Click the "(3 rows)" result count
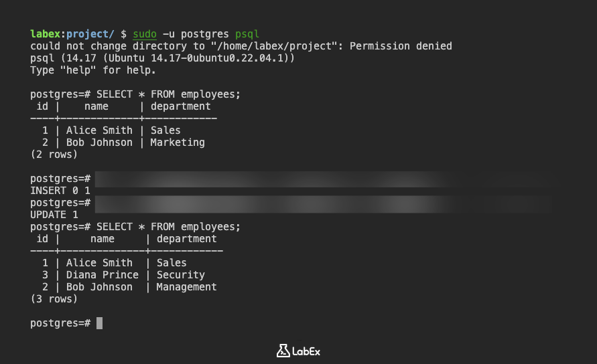 pyautogui.click(x=54, y=299)
